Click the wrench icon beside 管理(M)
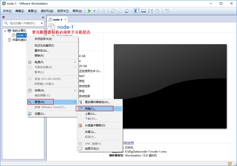 point(30,102)
